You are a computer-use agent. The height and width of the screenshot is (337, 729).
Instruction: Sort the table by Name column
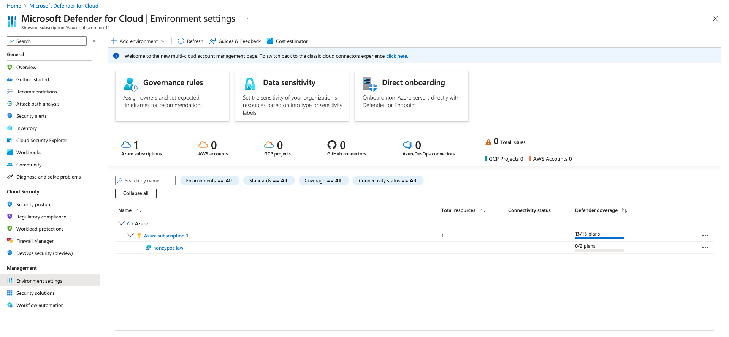130,210
